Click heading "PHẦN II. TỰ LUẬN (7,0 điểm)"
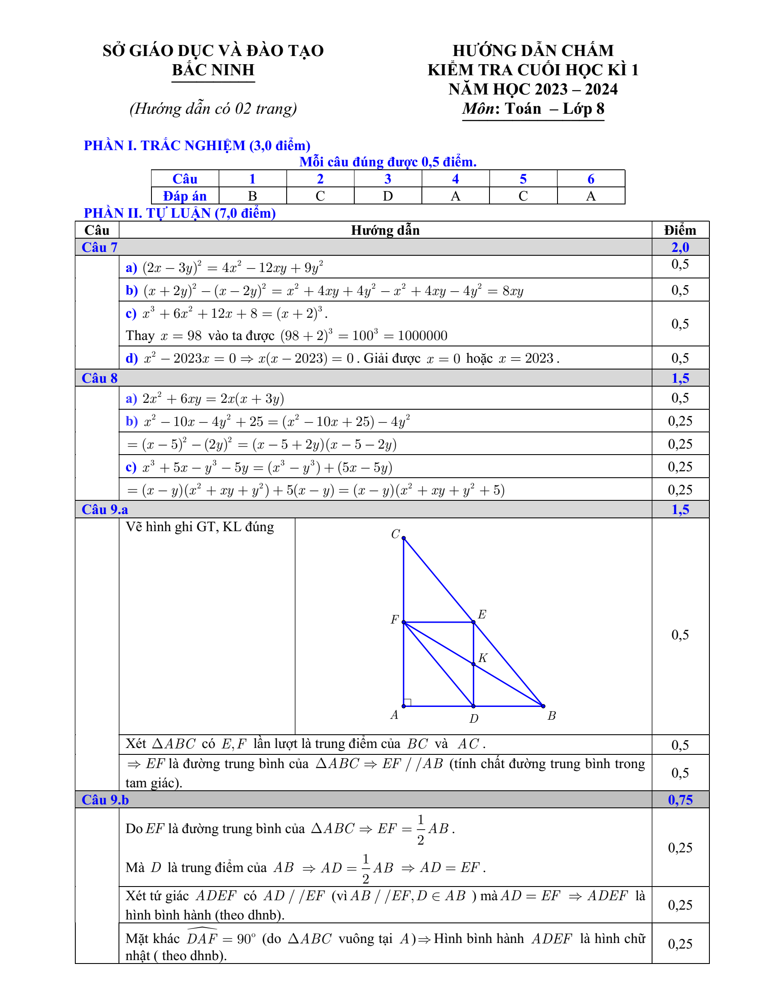Image resolution: width=777 pixels, height=1005 pixels. click(x=180, y=213)
